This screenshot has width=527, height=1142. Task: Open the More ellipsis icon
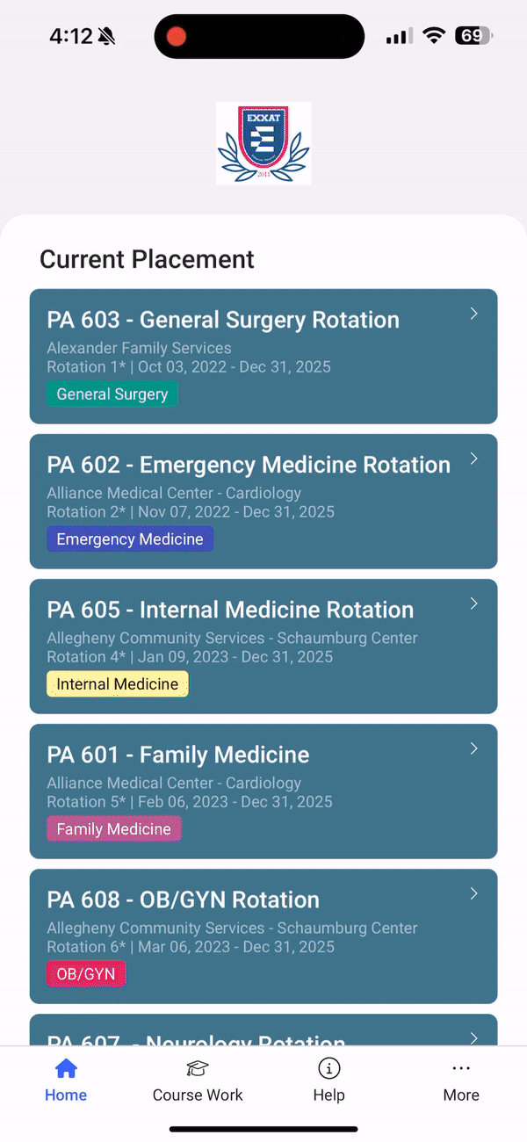pos(461,1068)
